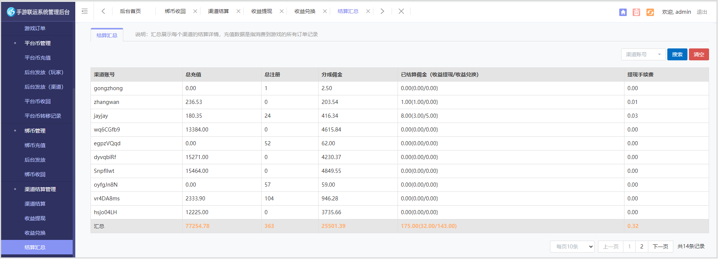Close the 结算汇总 tab
Viewport: 718px width, 260px height.
[368, 11]
